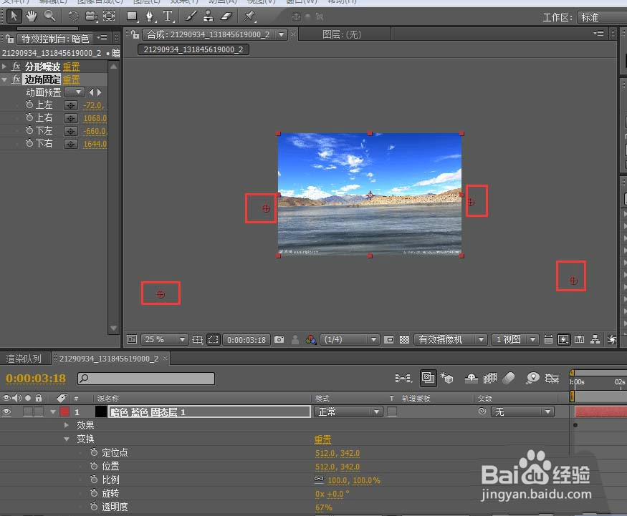
Task: Select the Rectangle mask tool
Action: pos(132,16)
